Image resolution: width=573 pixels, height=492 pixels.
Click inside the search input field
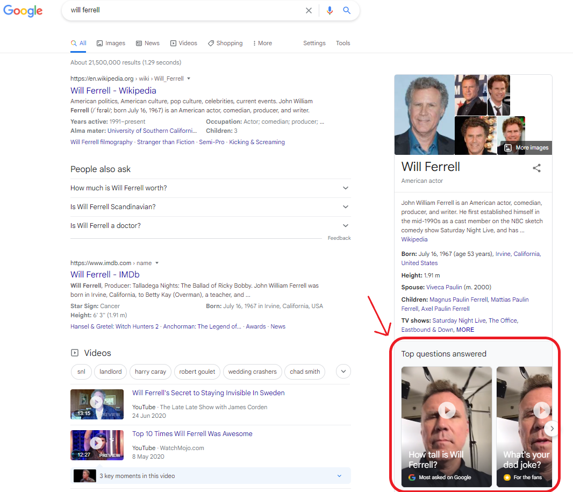(x=184, y=10)
